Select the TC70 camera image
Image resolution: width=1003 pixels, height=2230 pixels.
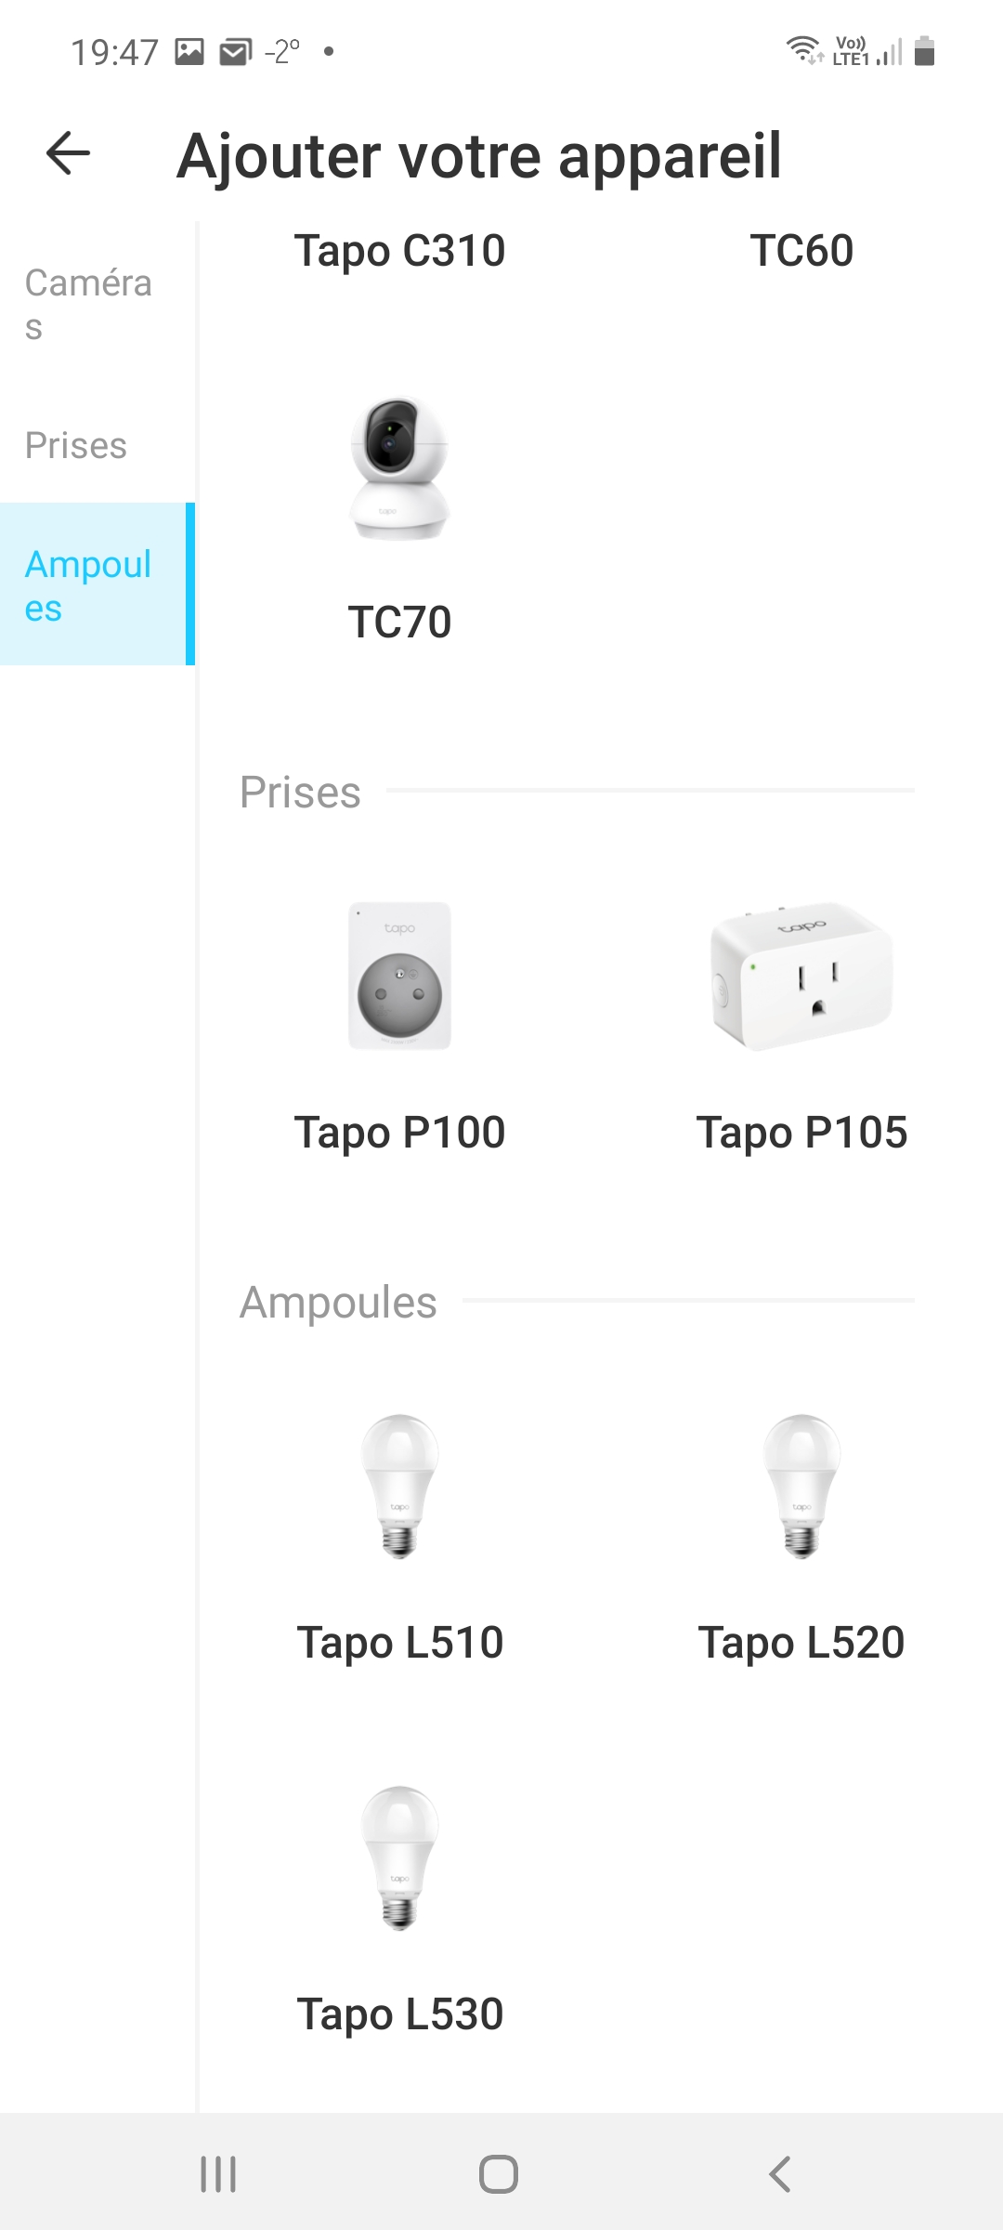(x=399, y=469)
